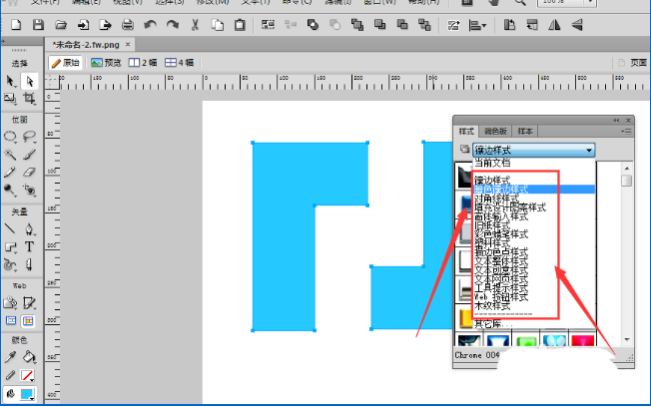Select the Slice tool

[29, 303]
